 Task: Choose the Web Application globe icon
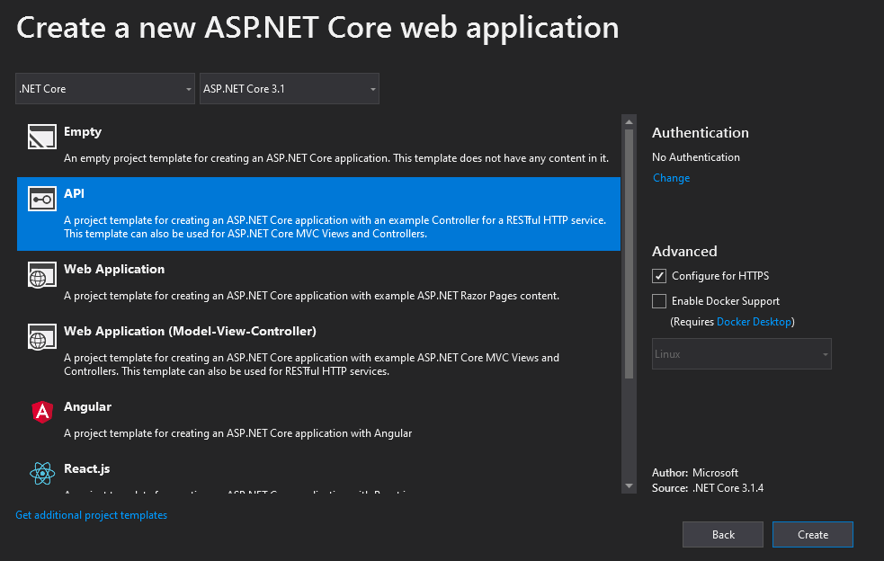click(42, 274)
